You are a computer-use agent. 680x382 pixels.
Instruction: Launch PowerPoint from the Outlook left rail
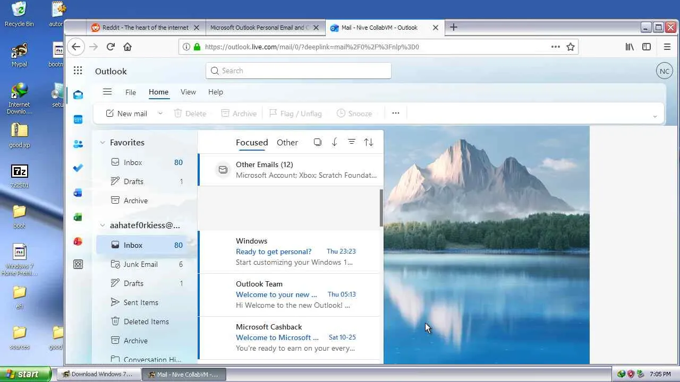(x=78, y=241)
